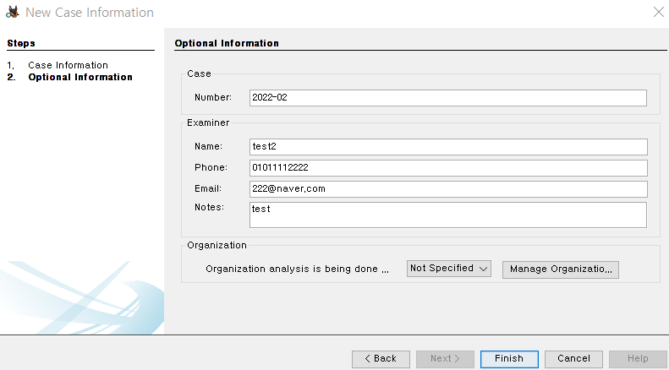
Task: Click the Steps heading
Action: point(21,43)
